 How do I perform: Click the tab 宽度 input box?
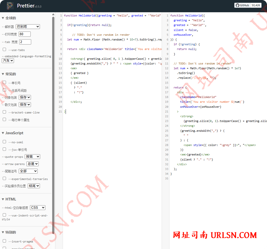pyautogui.click(x=25, y=42)
